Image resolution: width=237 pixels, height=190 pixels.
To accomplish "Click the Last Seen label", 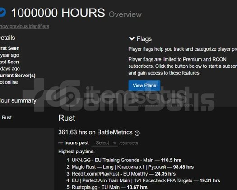I will [9, 62].
